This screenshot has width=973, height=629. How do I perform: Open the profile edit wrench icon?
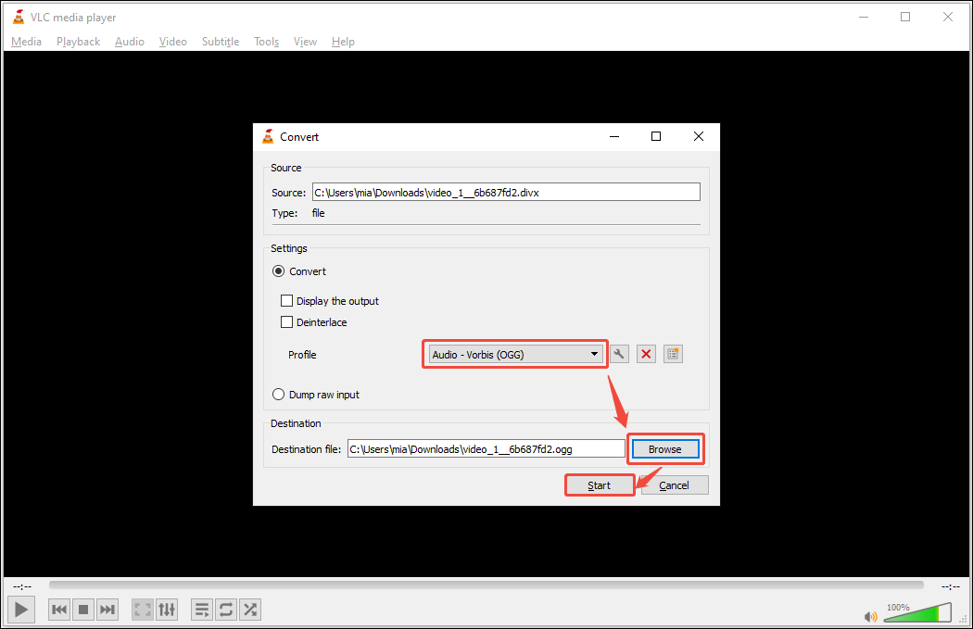pyautogui.click(x=619, y=354)
